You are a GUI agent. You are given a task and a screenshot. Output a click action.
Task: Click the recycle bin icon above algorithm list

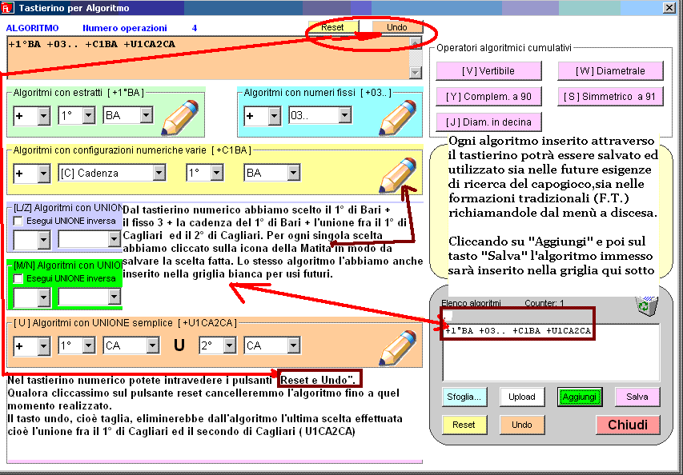click(642, 305)
